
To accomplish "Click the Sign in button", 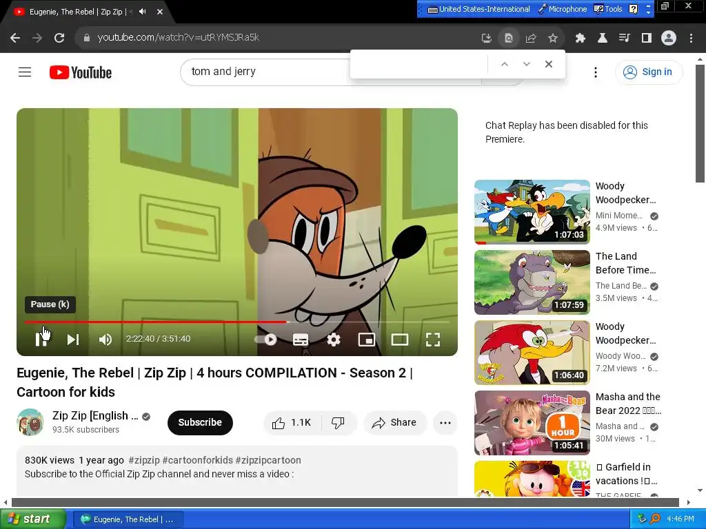I will 649,72.
